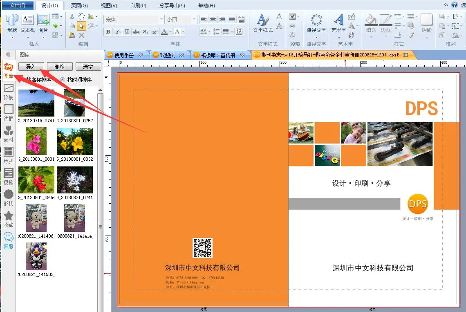Viewport: 466px width, 312px height.
Task: Click the 导入 import button
Action: click(31, 67)
